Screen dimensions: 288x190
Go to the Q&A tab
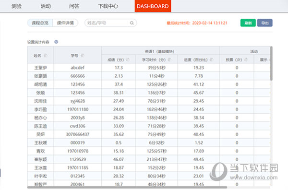point(74,6)
